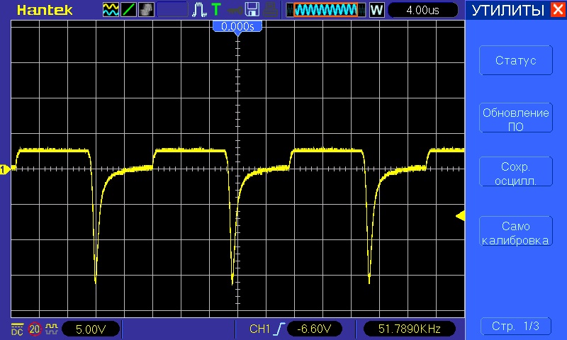This screenshot has height=340, width=567.
Task: Close the УТИЛИТЫ menu
Action: click(x=557, y=10)
